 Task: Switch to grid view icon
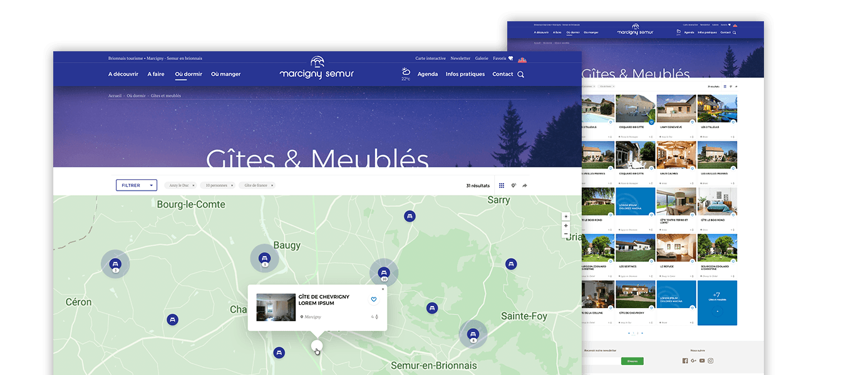point(502,186)
